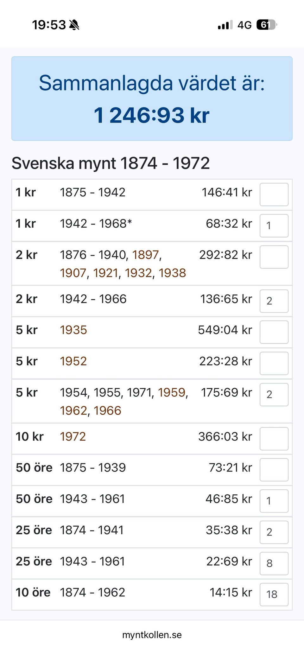304x661 pixels.
Task: Tap the cellular signal bars icon
Action: pos(225,25)
